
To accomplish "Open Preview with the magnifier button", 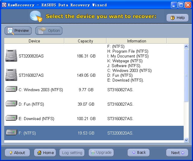I will point(18,31).
